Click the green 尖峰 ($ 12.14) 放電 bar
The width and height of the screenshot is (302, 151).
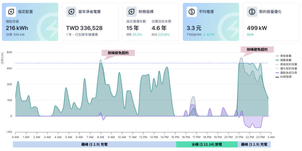click(x=207, y=144)
